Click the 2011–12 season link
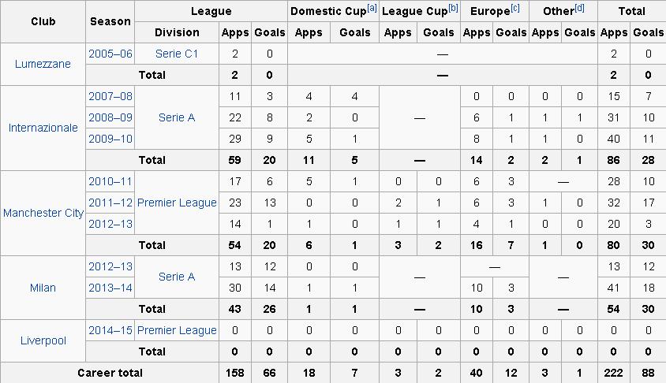Viewport: 666px width, 383px height. coord(110,203)
